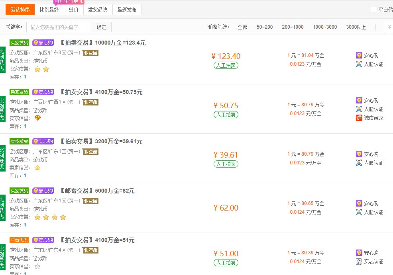The width and height of the screenshot is (393, 275).
Task: Open listing 【拍卖交易】10000万金=123.4元
Action: (x=102, y=43)
